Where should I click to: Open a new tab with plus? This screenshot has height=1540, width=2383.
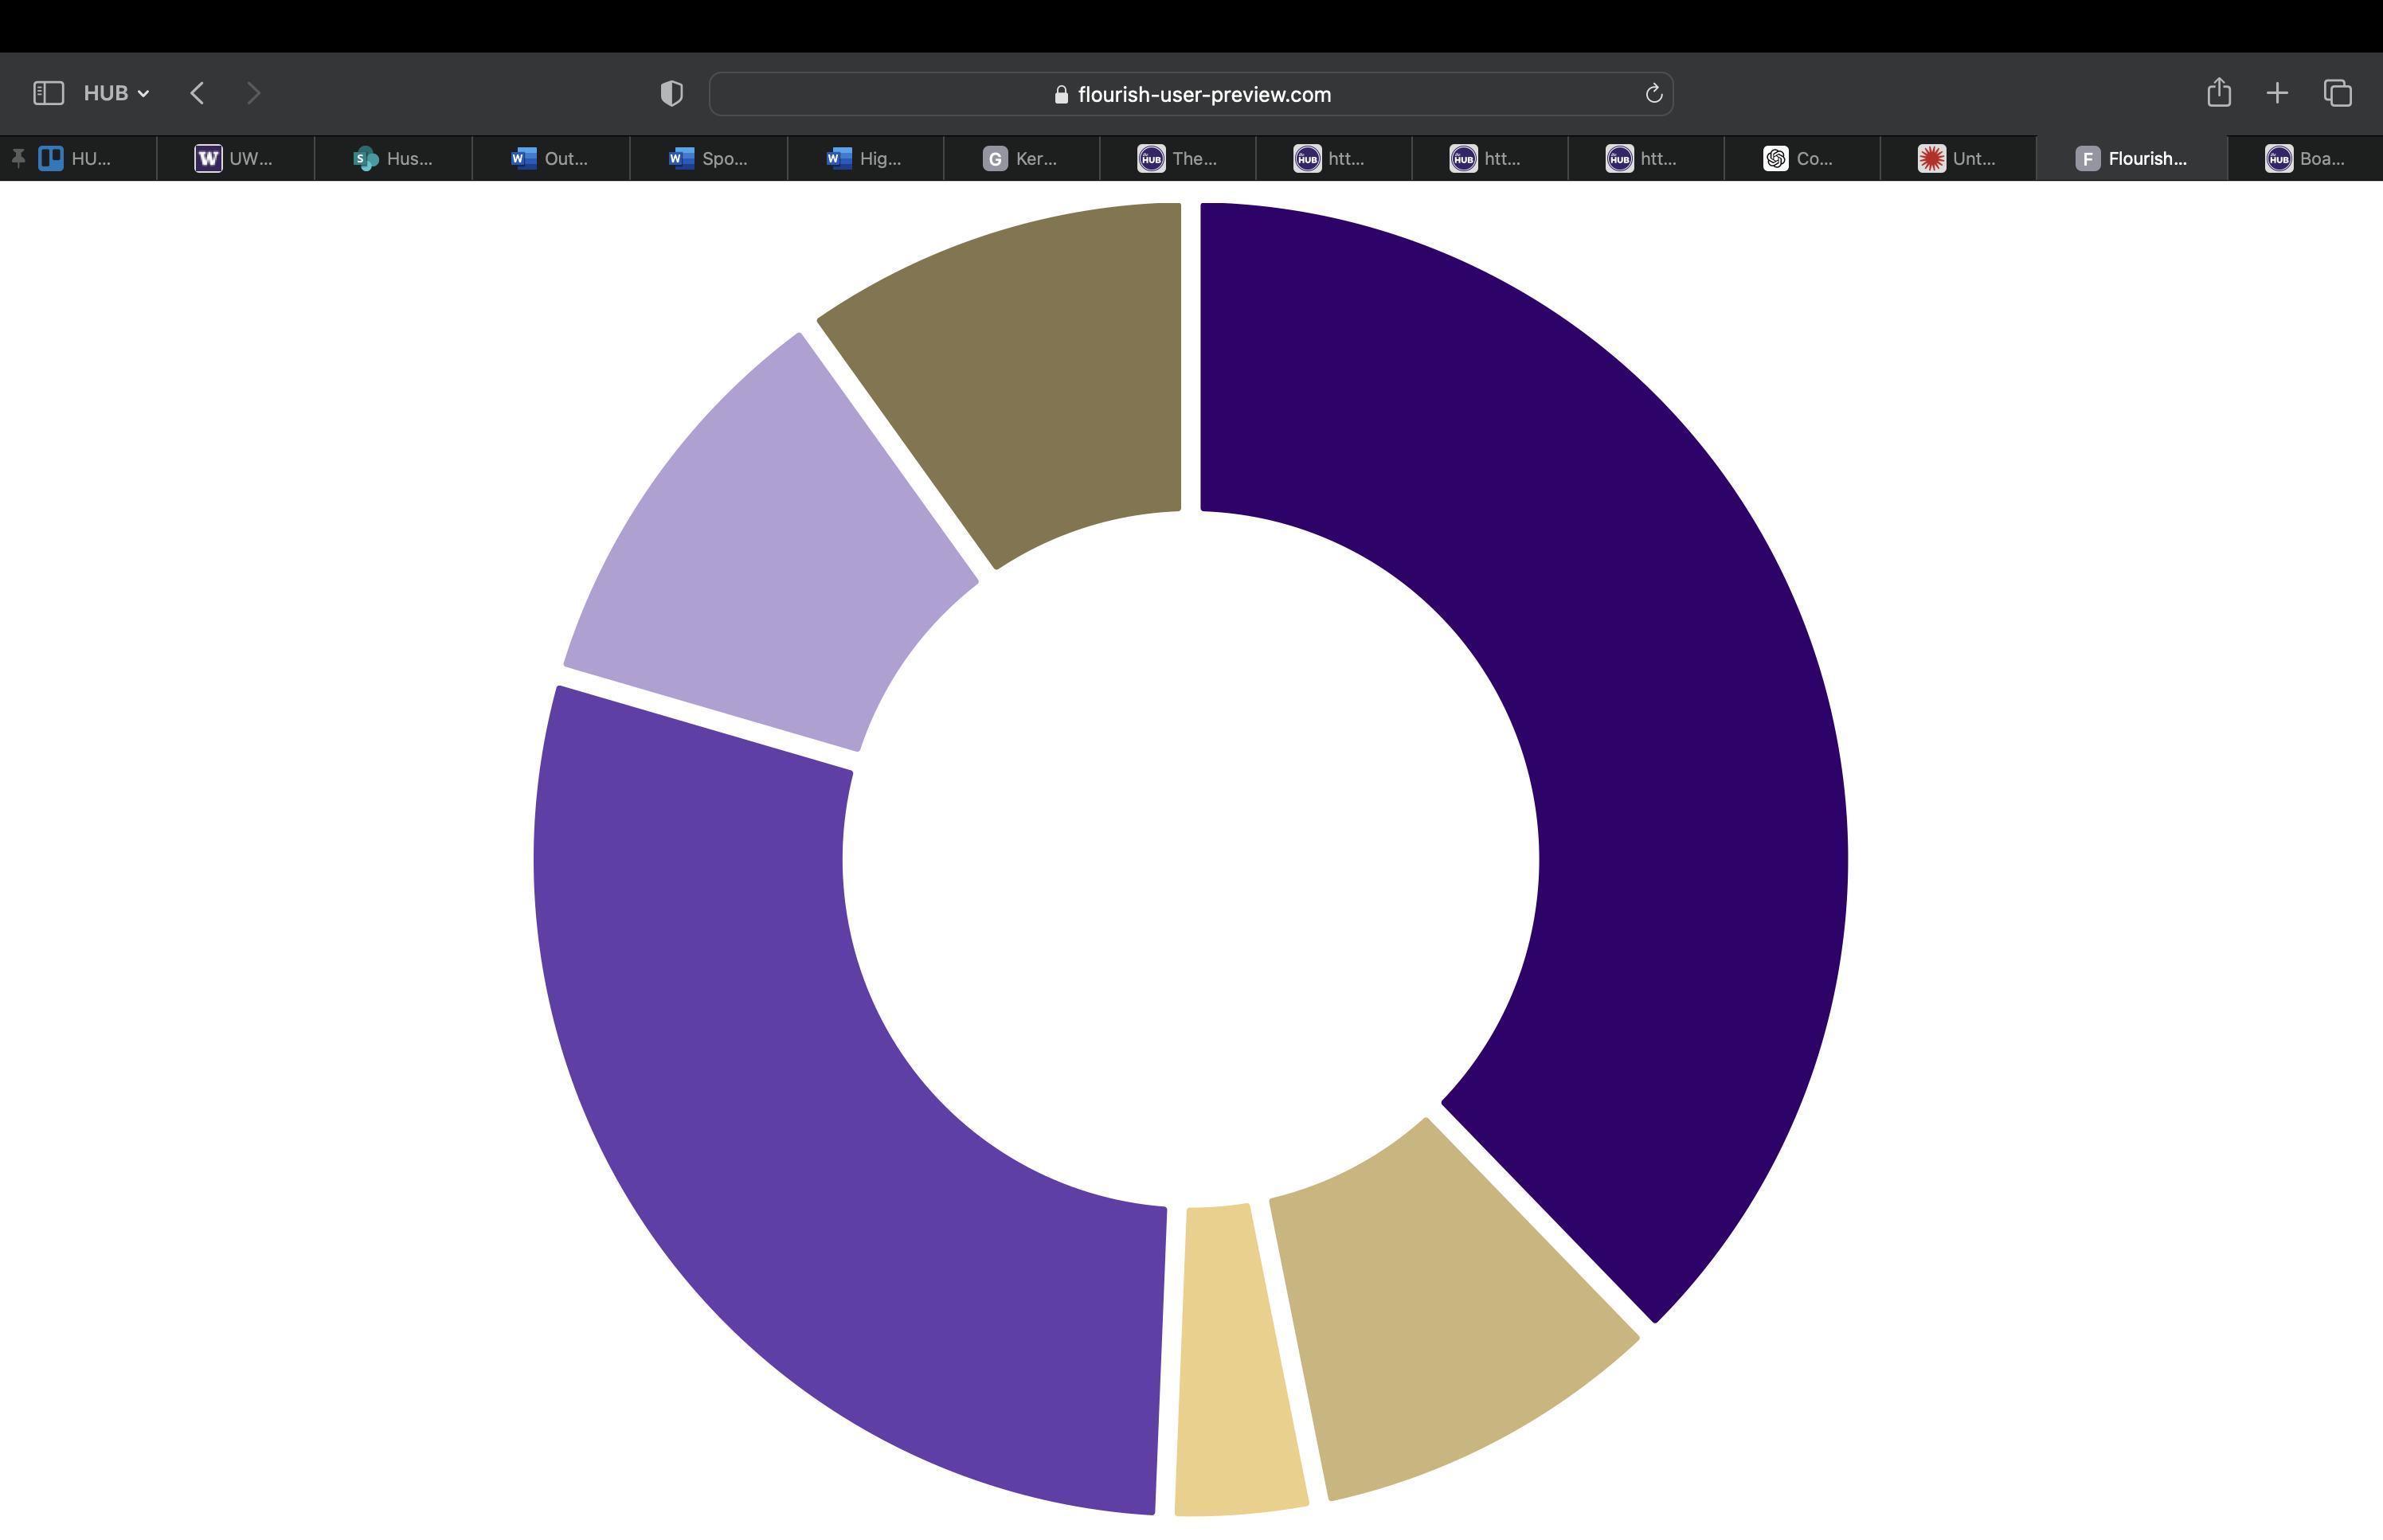tap(2277, 93)
